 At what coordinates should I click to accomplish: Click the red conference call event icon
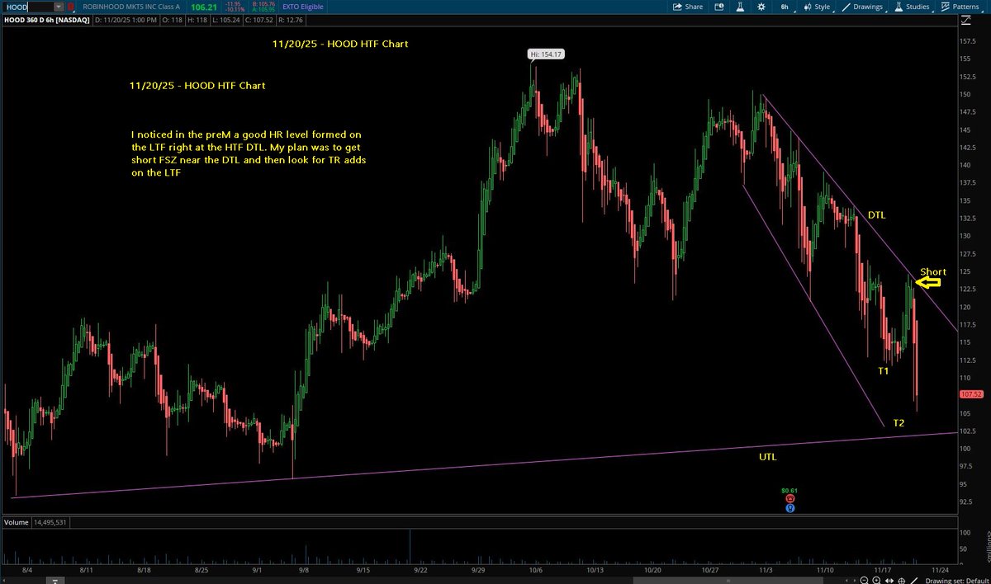(790, 499)
